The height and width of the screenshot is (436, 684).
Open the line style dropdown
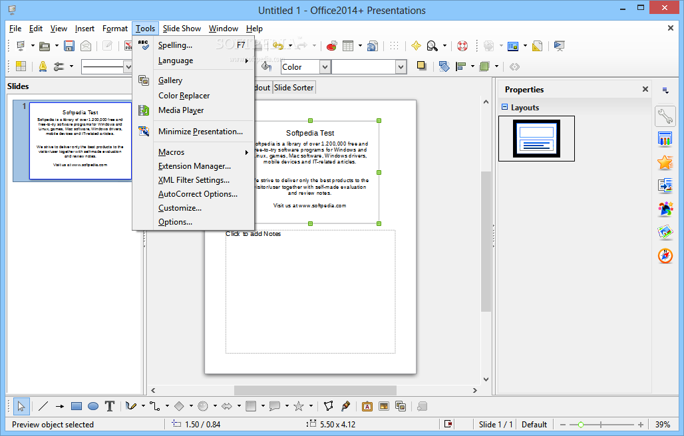click(x=128, y=67)
